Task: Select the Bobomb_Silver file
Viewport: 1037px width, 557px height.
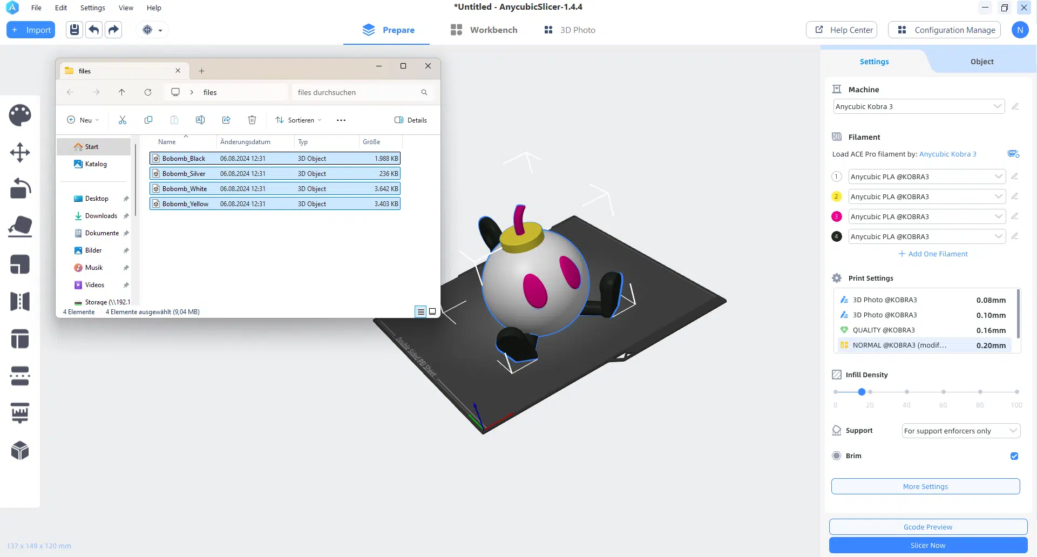Action: 275,174
